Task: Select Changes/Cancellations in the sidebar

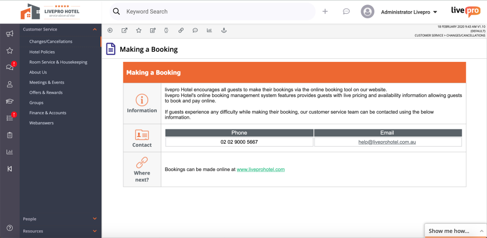Action: pyautogui.click(x=51, y=42)
